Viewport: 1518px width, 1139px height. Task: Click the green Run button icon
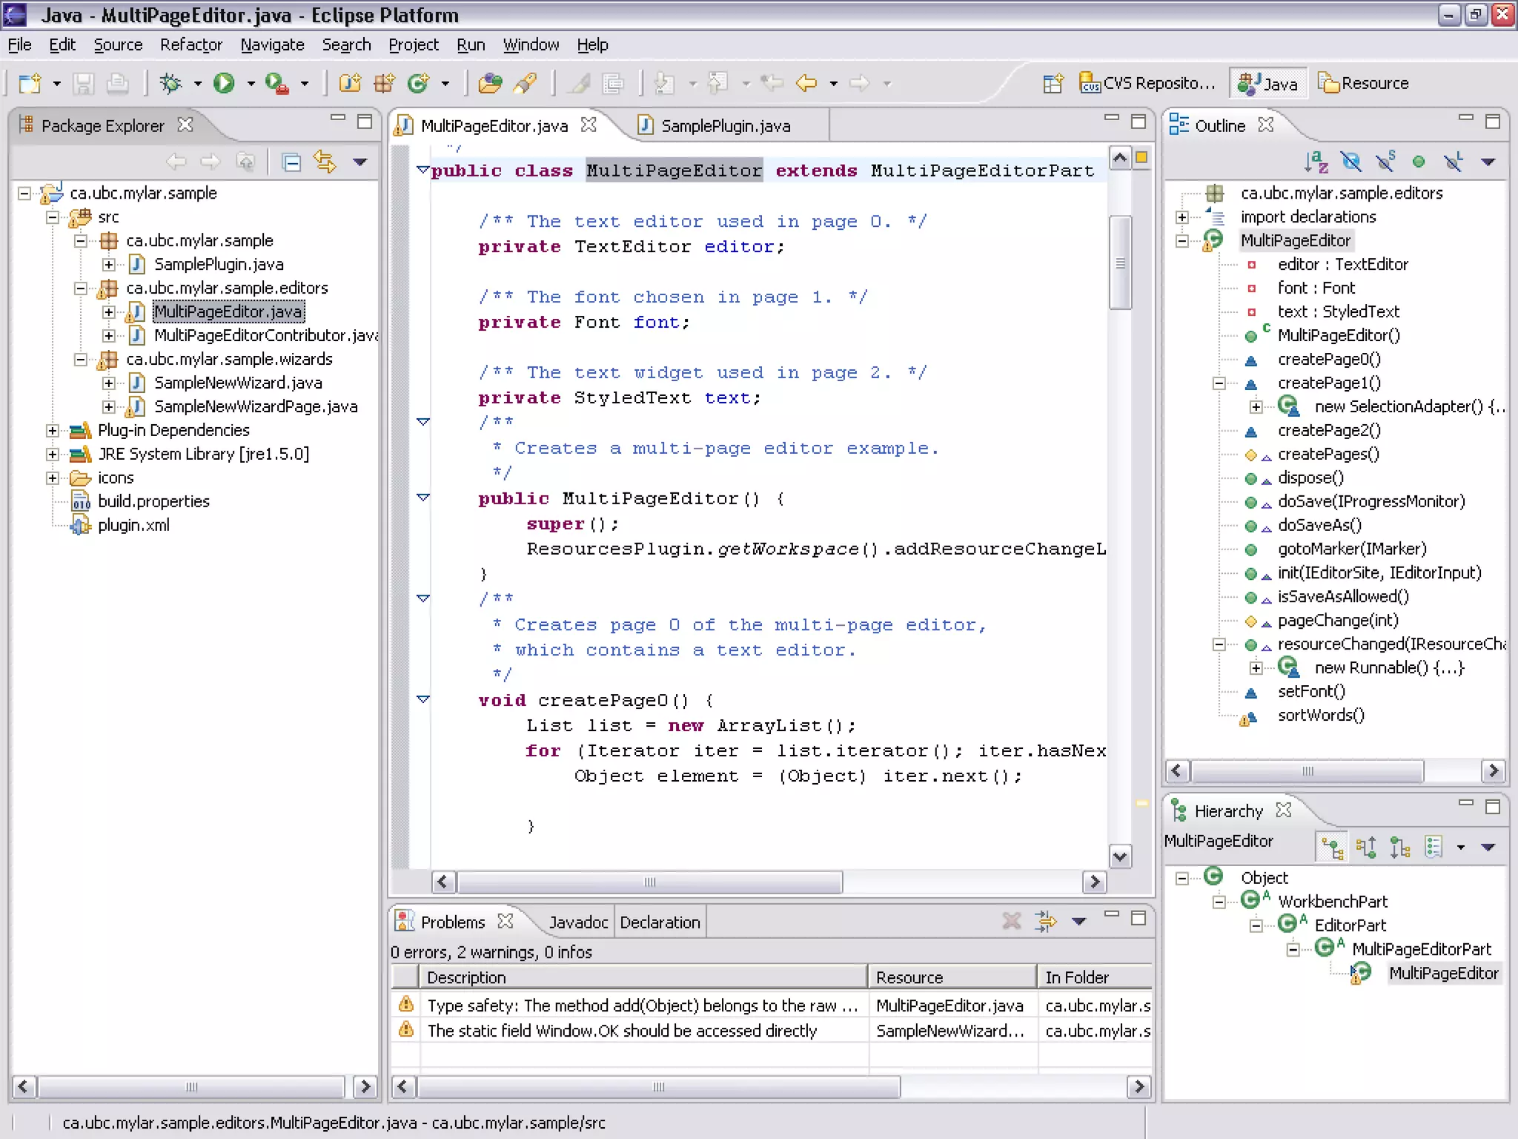[224, 83]
